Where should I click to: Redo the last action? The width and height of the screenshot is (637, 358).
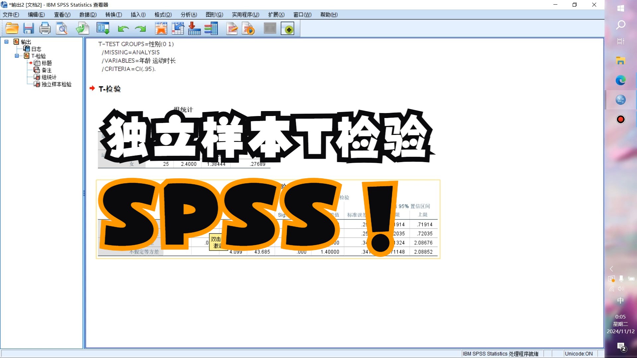tap(140, 29)
